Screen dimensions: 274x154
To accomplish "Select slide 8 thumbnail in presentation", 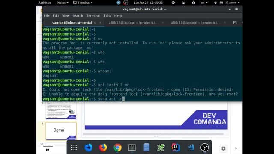I will pos(61,110).
